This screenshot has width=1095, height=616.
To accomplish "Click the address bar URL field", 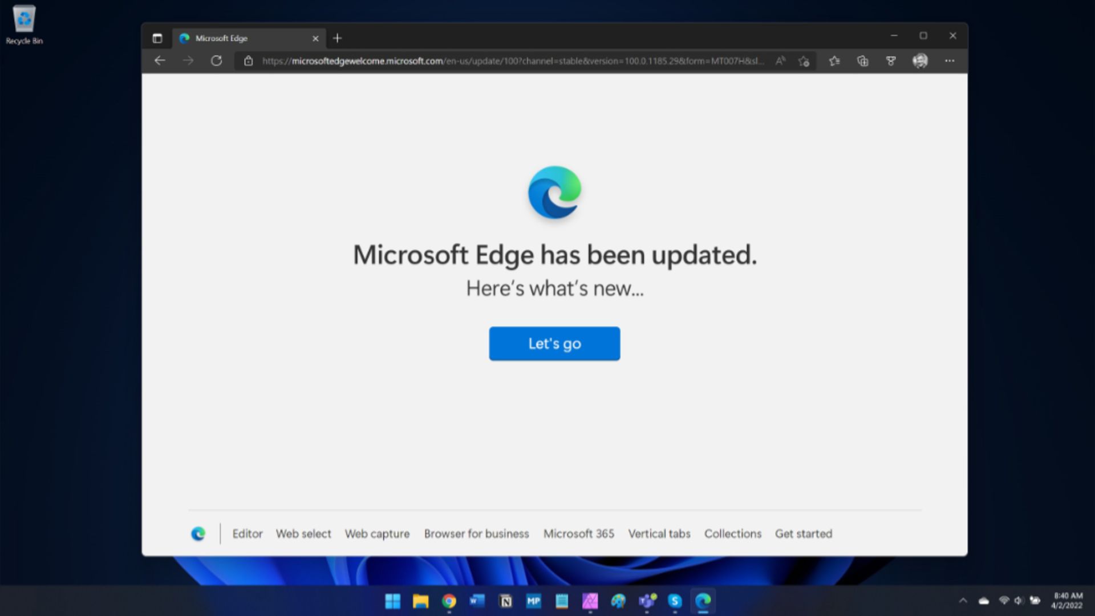I will click(x=513, y=61).
